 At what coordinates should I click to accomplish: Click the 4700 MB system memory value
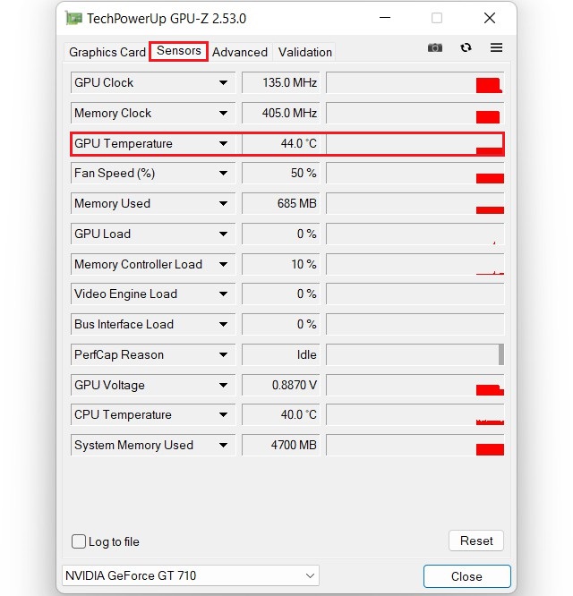coord(281,445)
